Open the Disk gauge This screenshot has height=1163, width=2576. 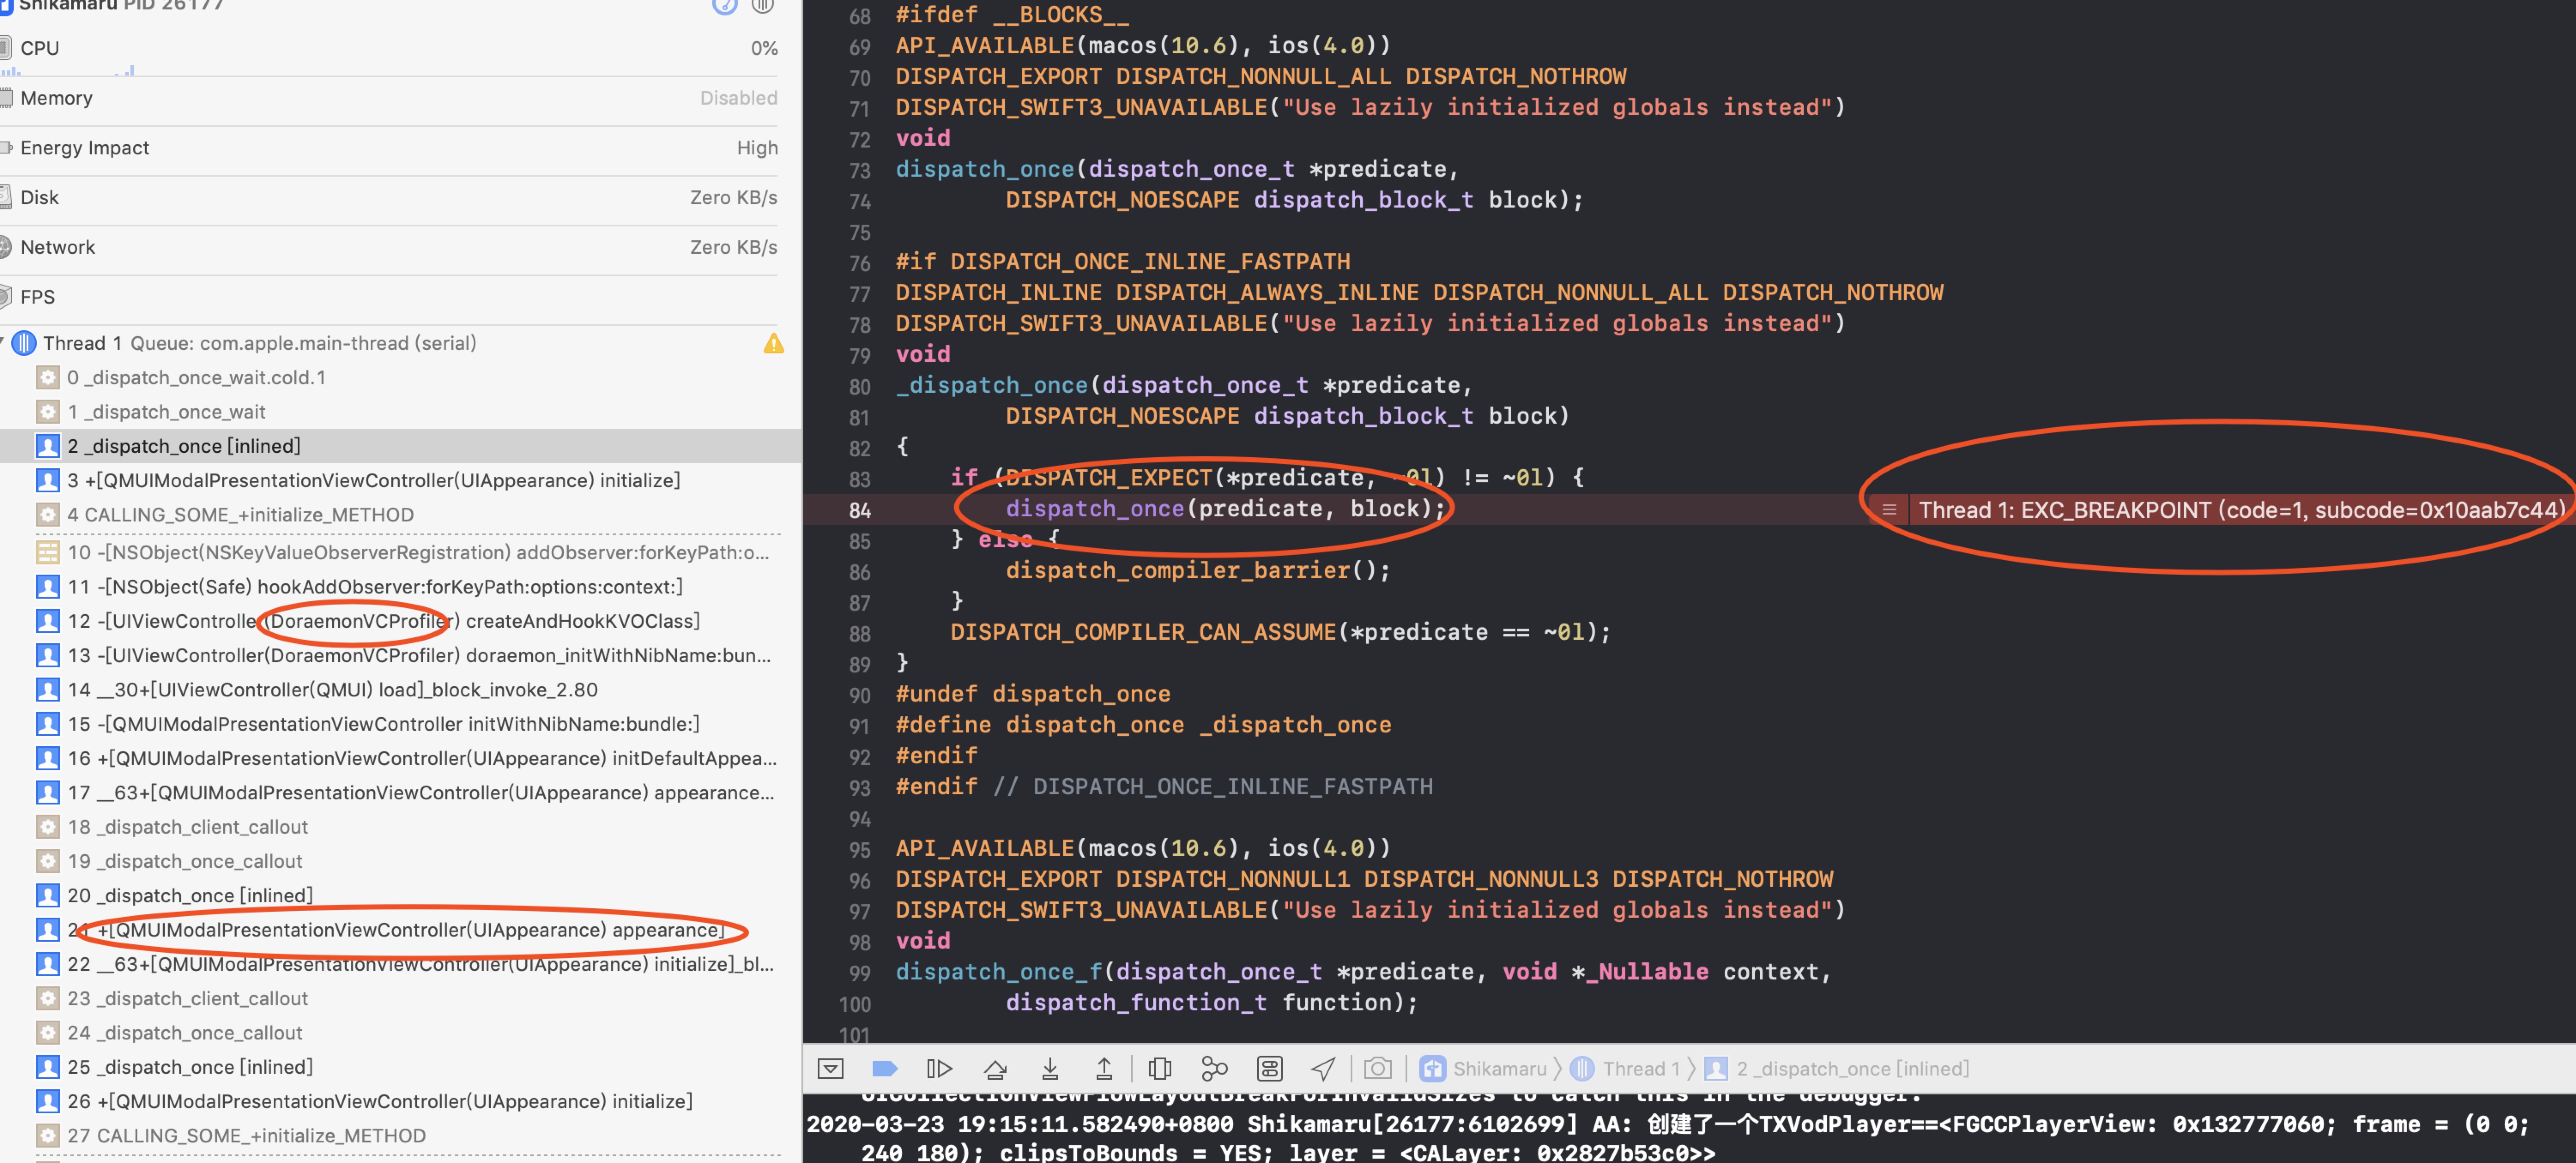tap(389, 198)
